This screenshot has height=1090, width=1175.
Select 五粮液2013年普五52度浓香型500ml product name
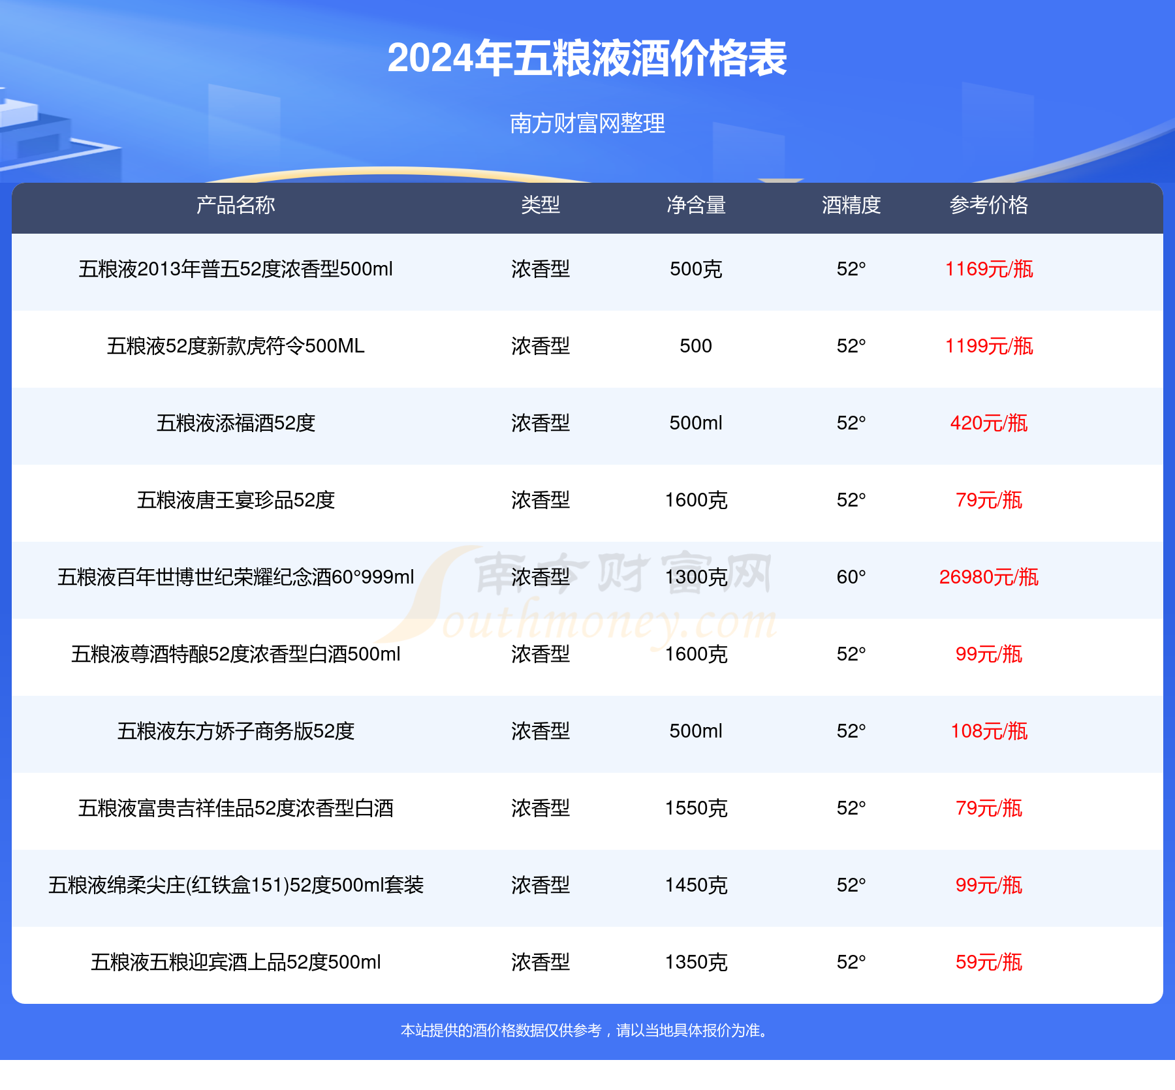236,269
